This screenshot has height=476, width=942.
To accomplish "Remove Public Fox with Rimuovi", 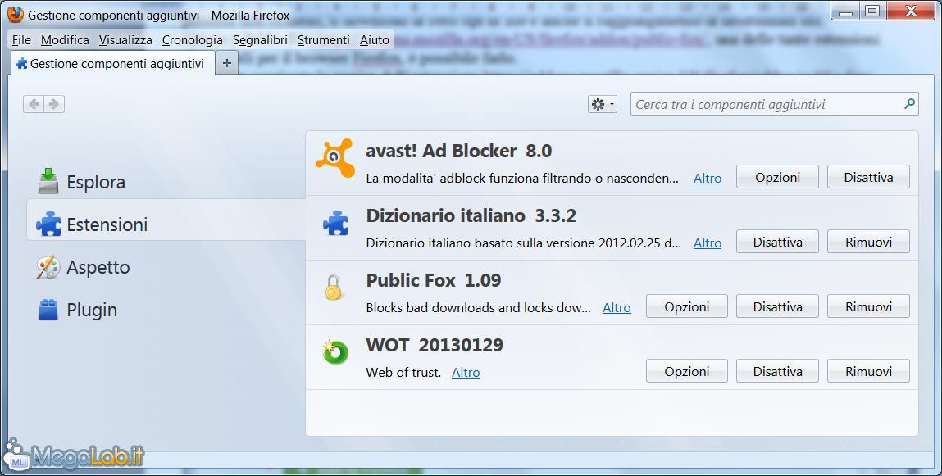I will (868, 306).
